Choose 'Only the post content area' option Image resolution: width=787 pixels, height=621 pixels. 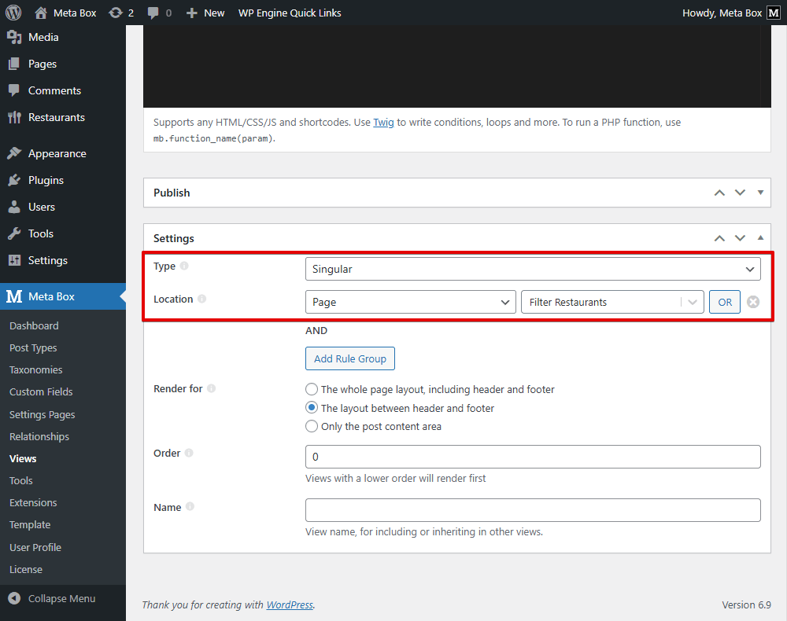click(x=312, y=427)
